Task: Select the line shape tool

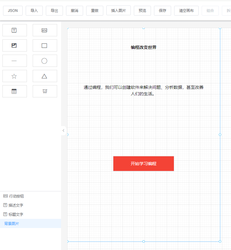Action: (x=15, y=61)
